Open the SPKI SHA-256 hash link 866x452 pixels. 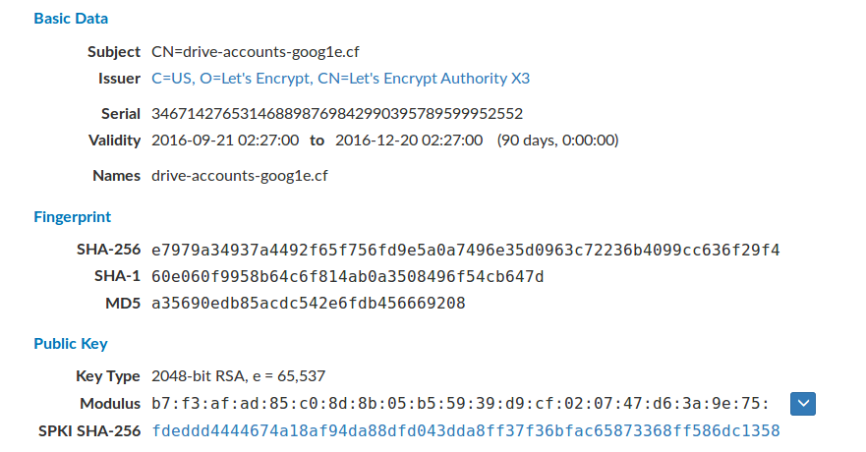point(465,430)
